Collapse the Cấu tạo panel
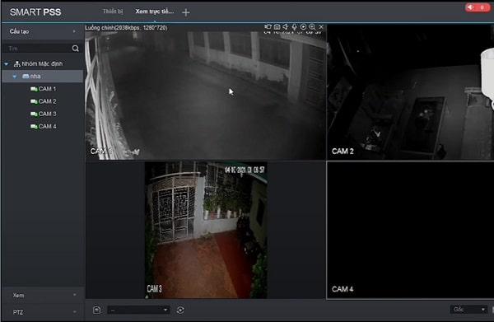Screen dimensions: 494x322 click(x=74, y=31)
